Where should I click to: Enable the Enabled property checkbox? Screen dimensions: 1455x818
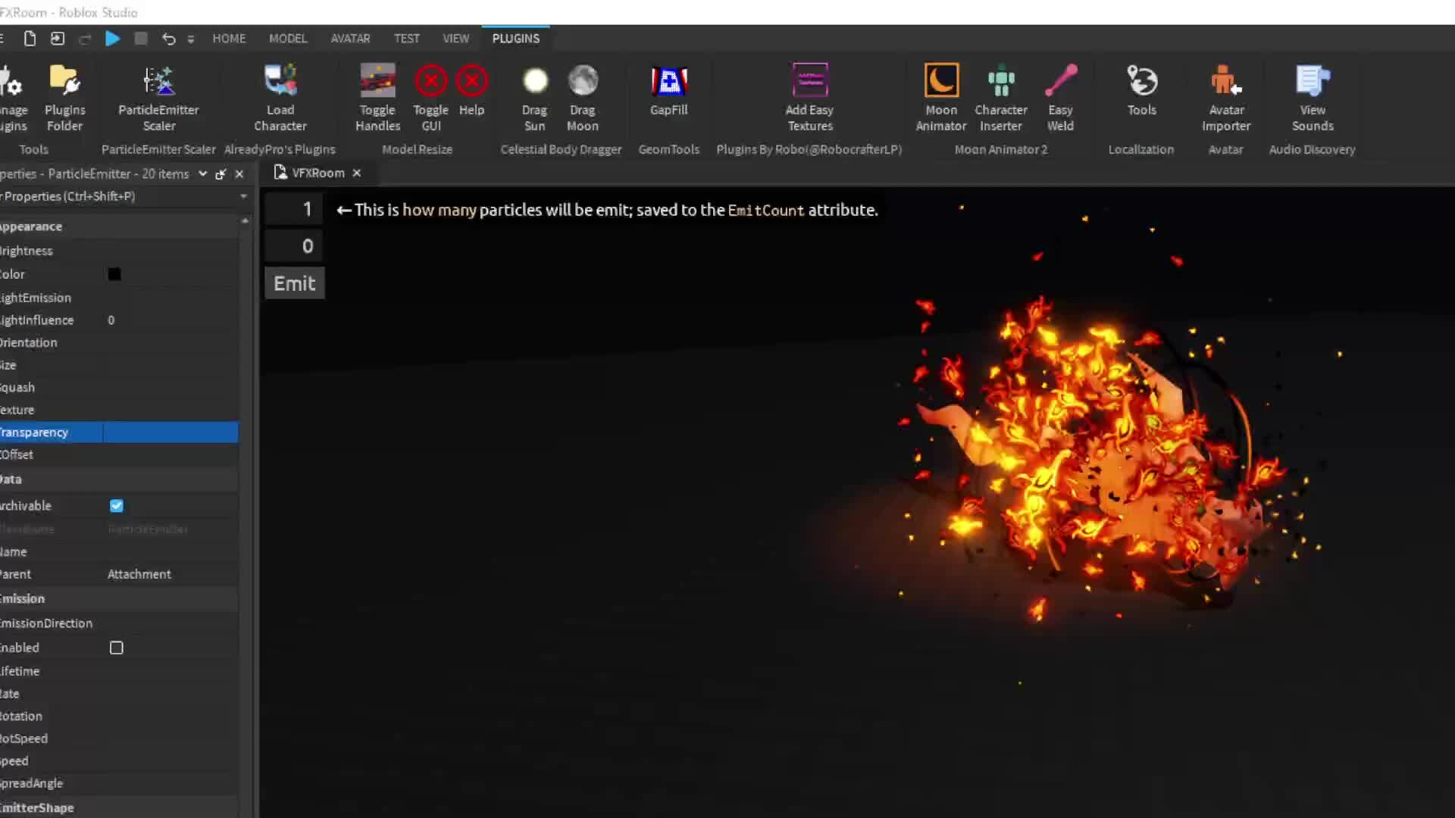click(117, 648)
